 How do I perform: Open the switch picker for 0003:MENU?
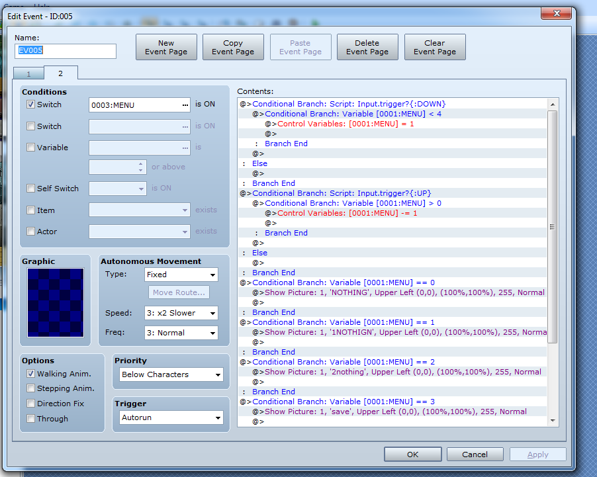(185, 105)
